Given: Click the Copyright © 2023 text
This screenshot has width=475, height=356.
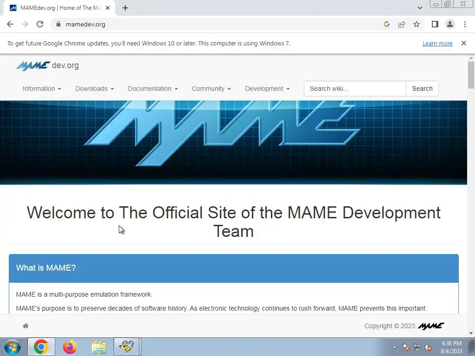Looking at the screenshot, I should click(x=390, y=326).
